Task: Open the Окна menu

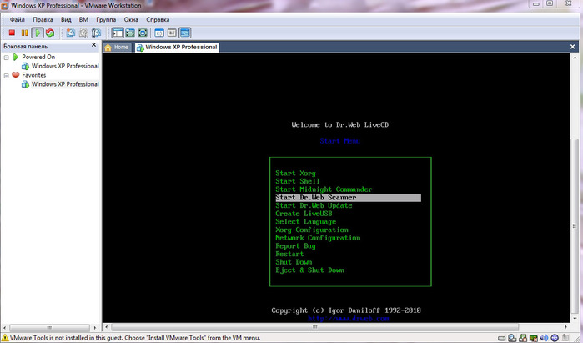Action: [131, 19]
